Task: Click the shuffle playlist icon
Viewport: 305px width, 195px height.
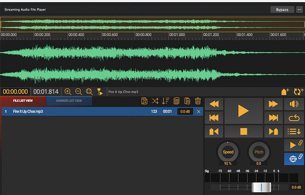Action: point(155,101)
